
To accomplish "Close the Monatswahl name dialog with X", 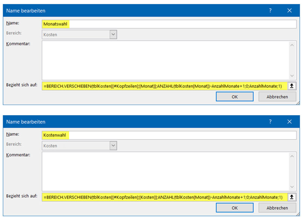I will [290, 11].
